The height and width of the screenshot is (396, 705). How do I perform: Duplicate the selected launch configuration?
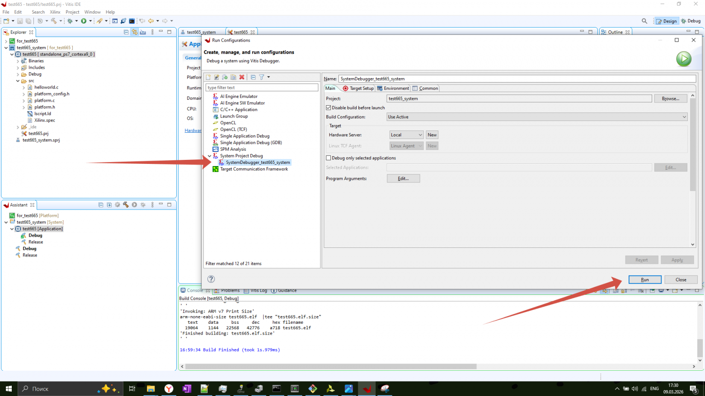pos(233,77)
